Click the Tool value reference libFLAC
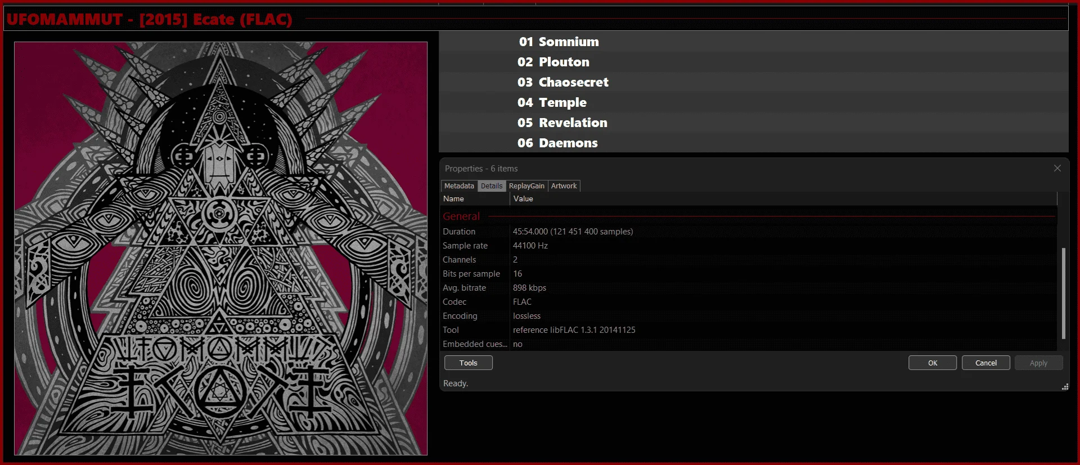This screenshot has height=465, width=1080. click(574, 329)
